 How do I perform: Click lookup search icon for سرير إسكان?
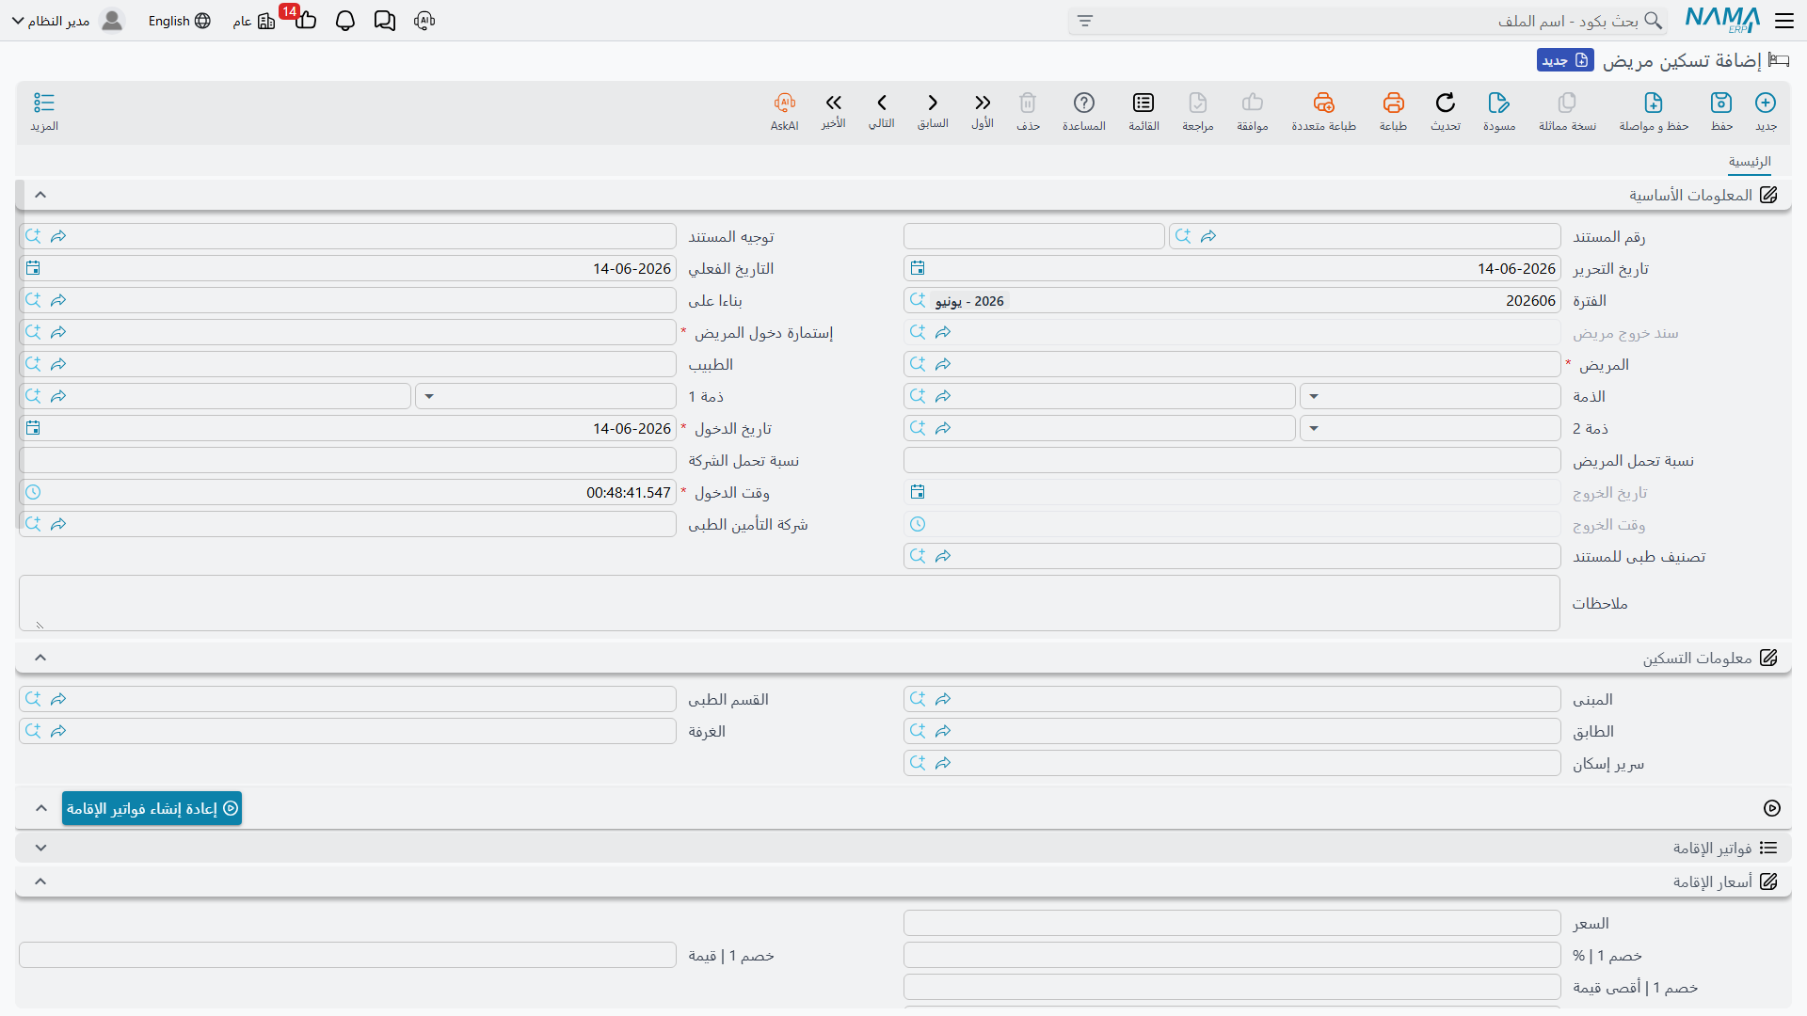pos(918,763)
